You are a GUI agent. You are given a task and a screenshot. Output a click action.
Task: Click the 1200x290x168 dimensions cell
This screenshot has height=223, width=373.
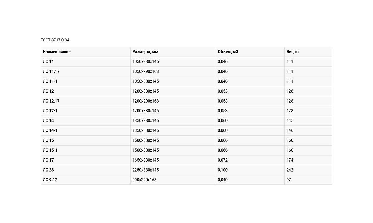[x=145, y=101]
